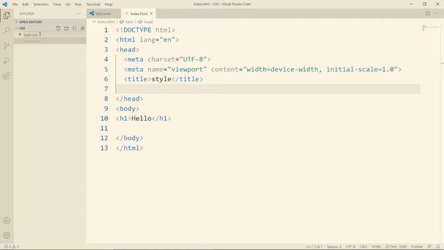Viewport: 444px width, 250px height.
Task: Open the View menu
Action: click(57, 4)
